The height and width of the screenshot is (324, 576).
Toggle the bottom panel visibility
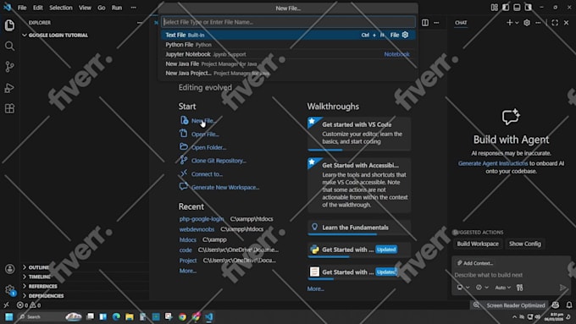[517, 8]
